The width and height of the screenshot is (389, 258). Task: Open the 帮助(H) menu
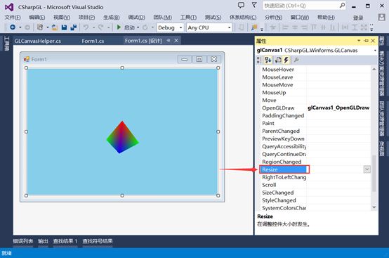pyautogui.click(x=326, y=18)
